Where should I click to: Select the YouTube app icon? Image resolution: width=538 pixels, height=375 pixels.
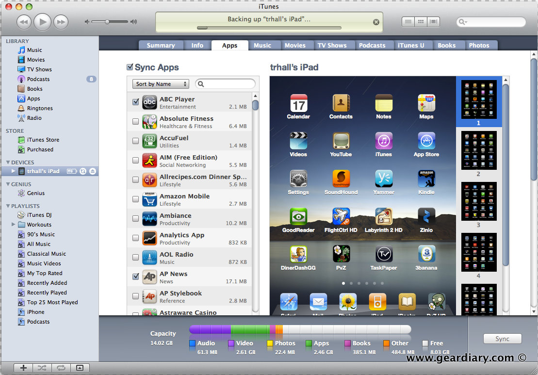341,141
